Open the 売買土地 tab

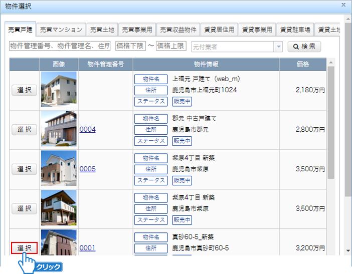click(x=102, y=30)
